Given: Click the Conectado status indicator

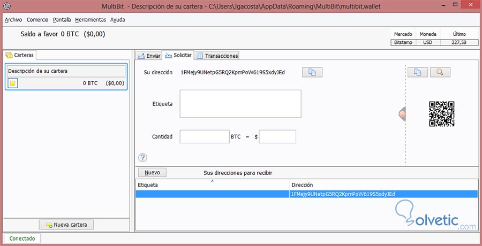Looking at the screenshot, I should [x=22, y=239].
